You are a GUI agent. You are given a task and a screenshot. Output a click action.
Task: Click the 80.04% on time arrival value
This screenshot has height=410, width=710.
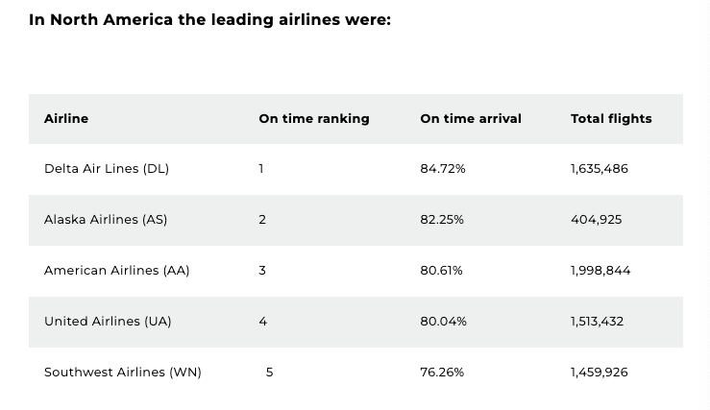point(443,322)
